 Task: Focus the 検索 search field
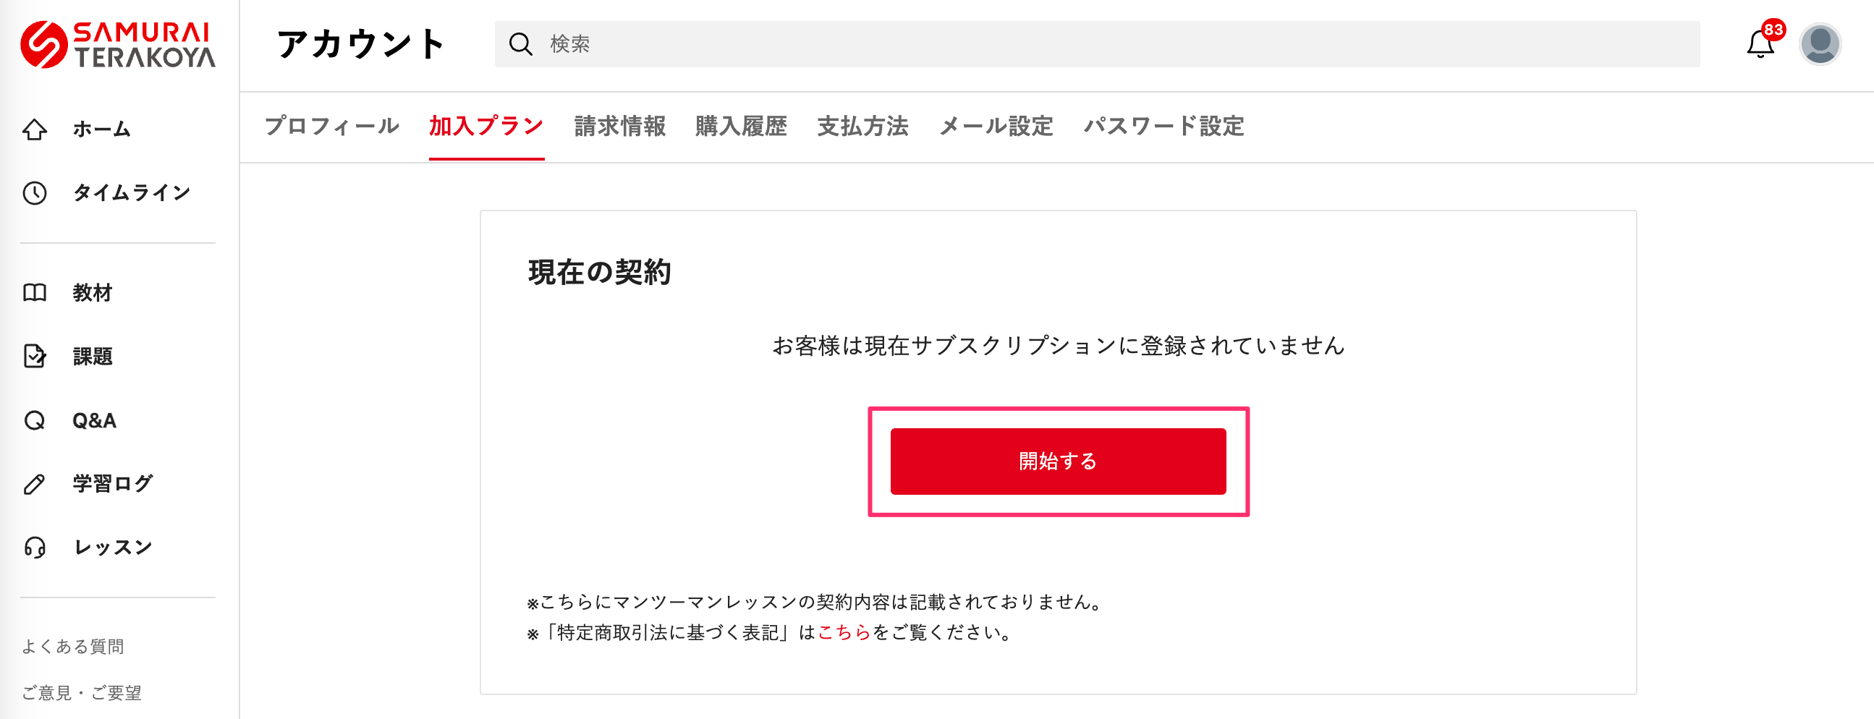[x=1091, y=44]
